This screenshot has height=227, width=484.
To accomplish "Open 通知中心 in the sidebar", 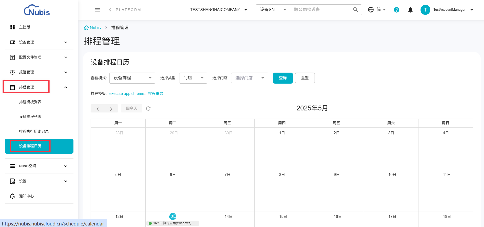I will 39,196.
